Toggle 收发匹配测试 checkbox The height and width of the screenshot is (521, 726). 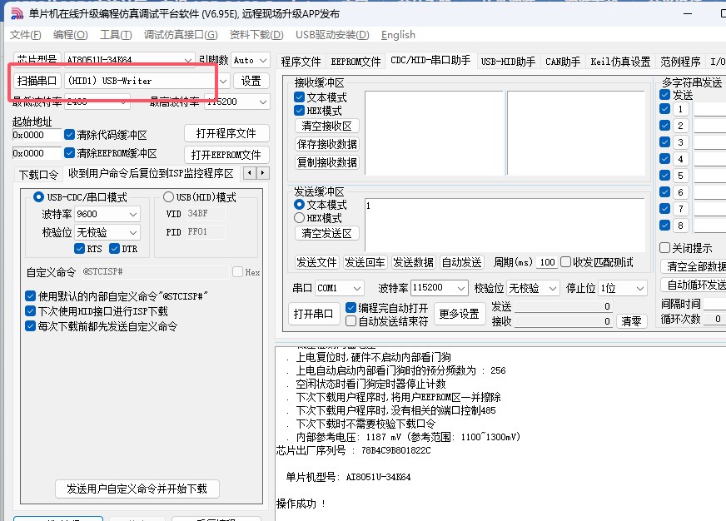(565, 262)
